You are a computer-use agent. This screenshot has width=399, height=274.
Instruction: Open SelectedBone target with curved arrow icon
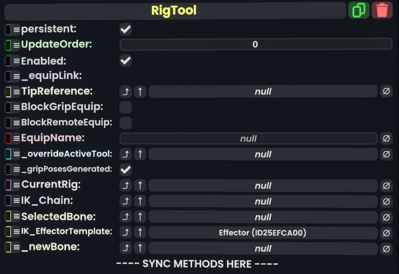126,217
